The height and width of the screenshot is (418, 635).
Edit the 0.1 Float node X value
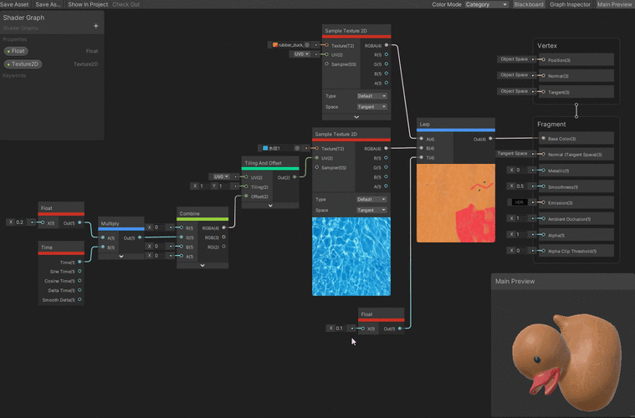(342, 329)
